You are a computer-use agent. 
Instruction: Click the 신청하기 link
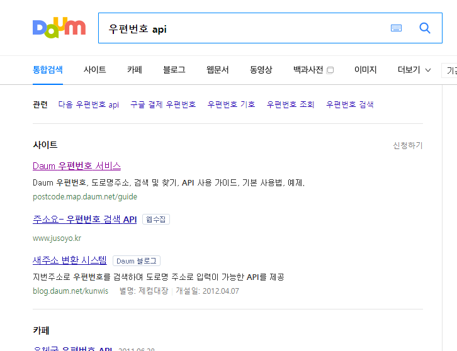[x=408, y=145]
